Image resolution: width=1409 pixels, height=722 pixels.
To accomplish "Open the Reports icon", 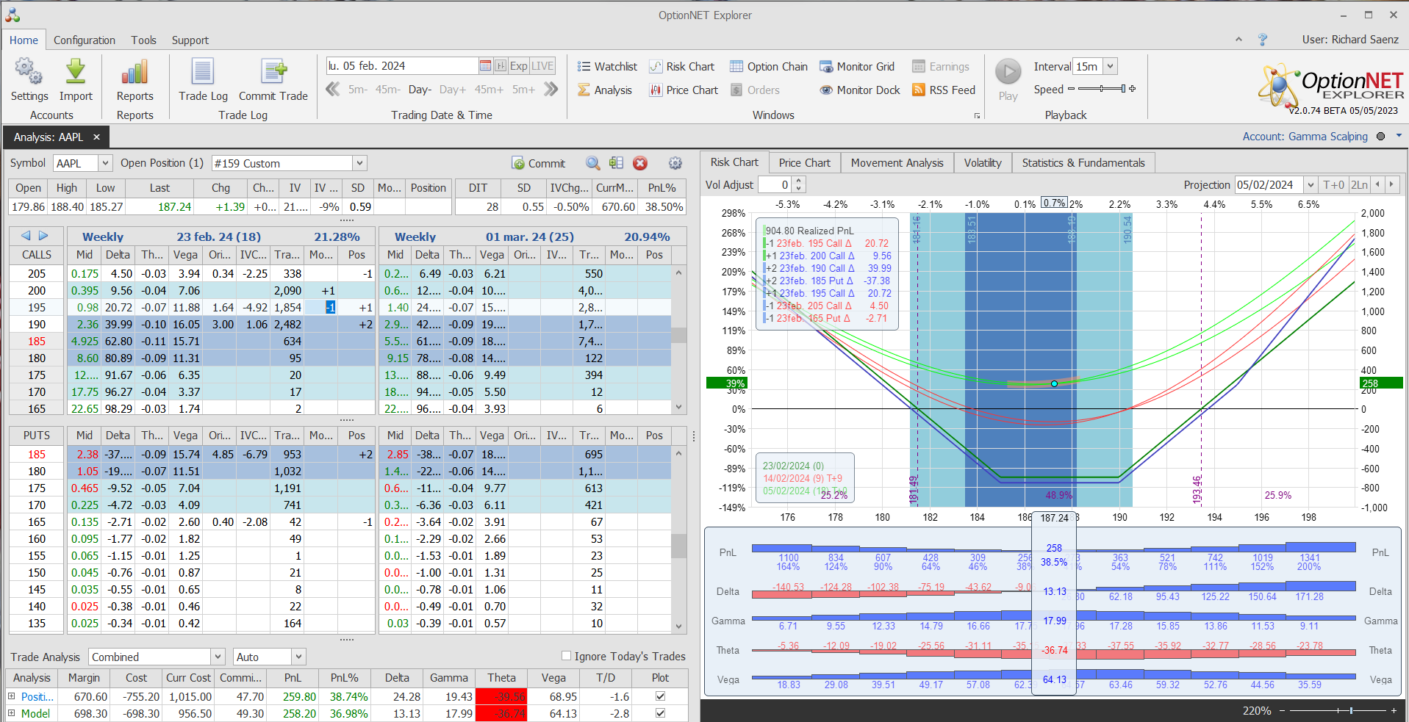I will pyautogui.click(x=135, y=79).
